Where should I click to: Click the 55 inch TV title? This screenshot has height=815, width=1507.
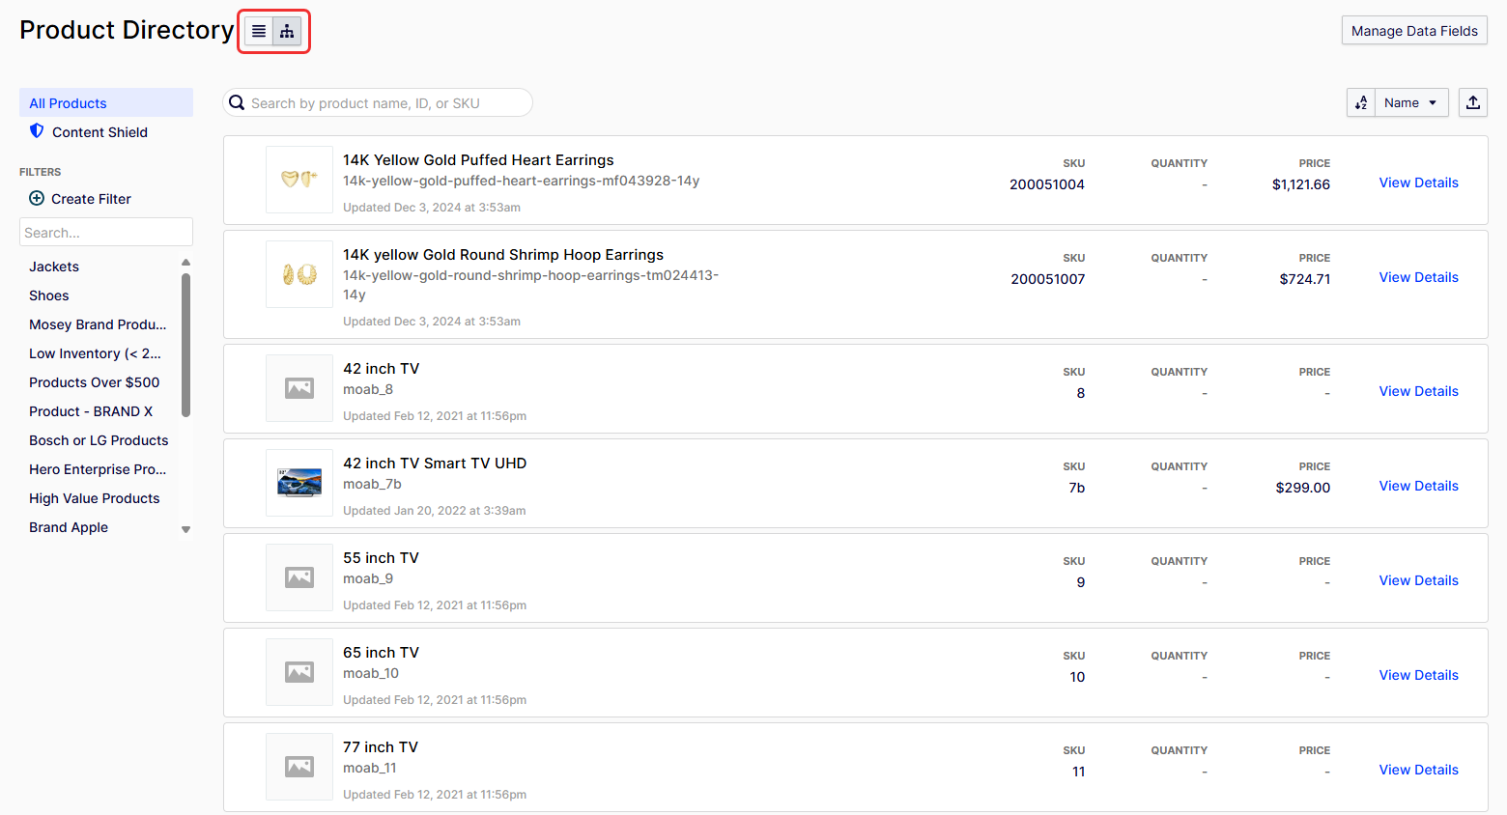pos(382,558)
